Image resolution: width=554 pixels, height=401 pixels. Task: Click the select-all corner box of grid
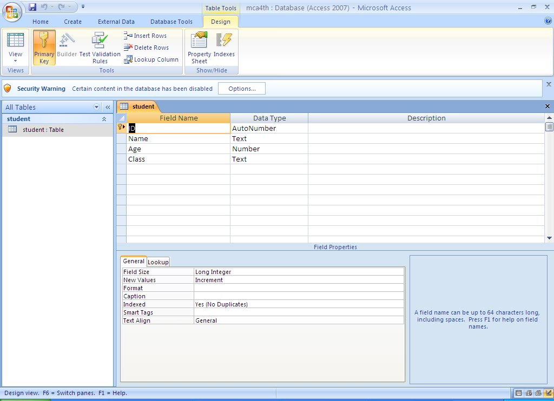point(121,118)
